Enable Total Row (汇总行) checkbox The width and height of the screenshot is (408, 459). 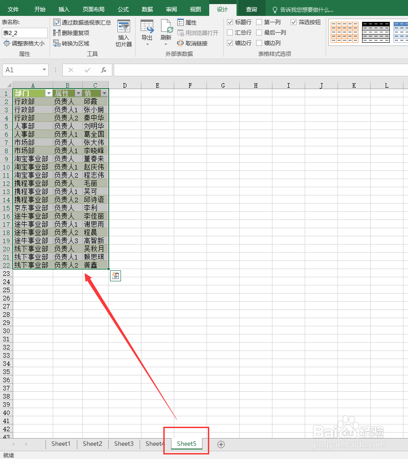pyautogui.click(x=230, y=32)
